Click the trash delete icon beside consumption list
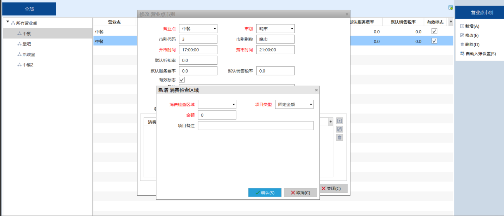Image resolution: width=504 pixels, height=216 pixels. 340,138
